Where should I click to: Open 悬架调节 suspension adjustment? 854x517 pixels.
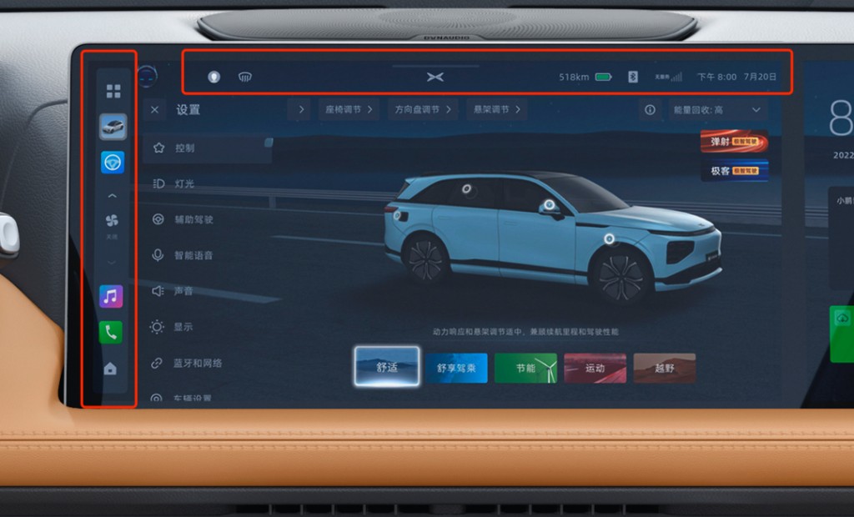point(497,109)
